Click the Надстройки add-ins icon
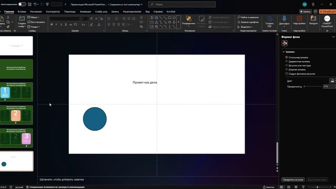 [299, 19]
